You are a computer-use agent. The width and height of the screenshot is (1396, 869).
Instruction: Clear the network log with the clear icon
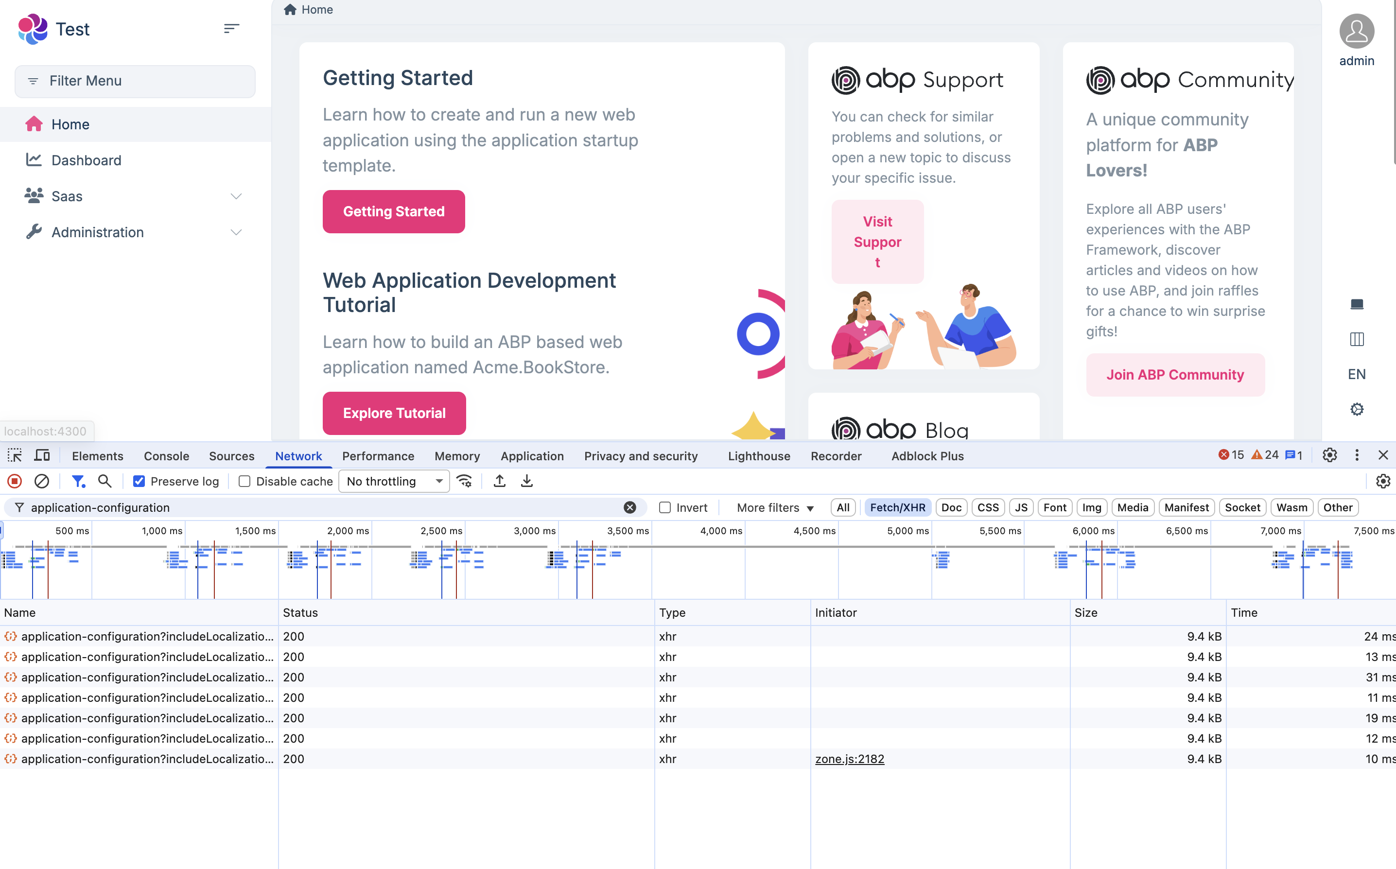tap(41, 481)
